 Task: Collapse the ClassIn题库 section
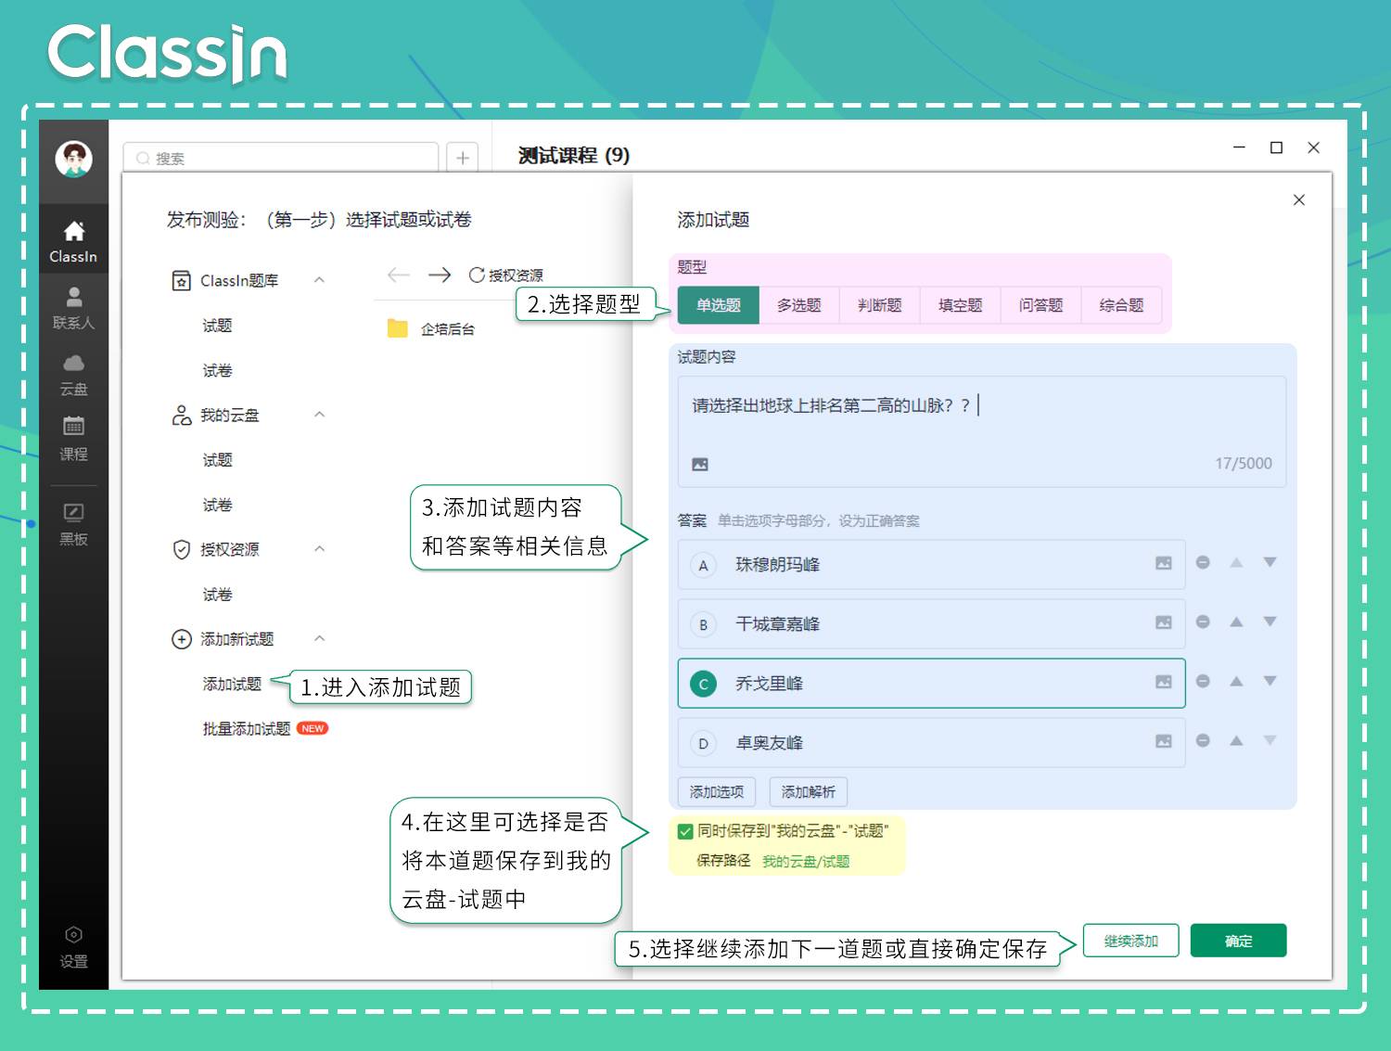[x=319, y=279]
